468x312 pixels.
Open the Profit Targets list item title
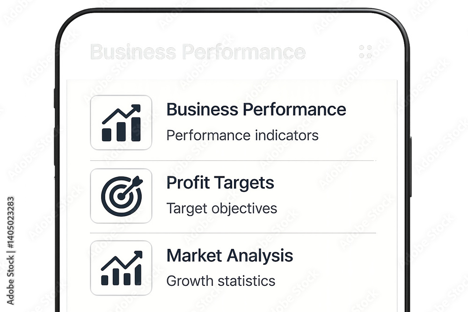click(x=220, y=183)
